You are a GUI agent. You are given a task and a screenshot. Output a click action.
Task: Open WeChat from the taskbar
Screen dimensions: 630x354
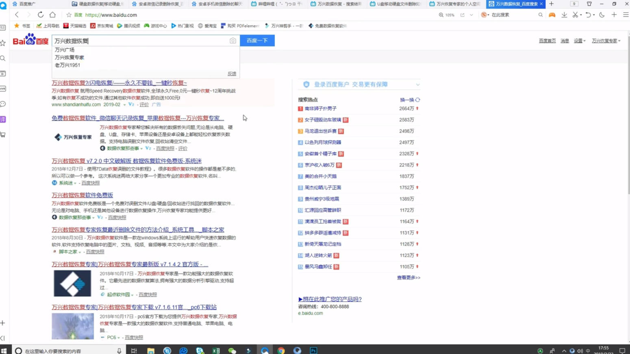pos(232,350)
